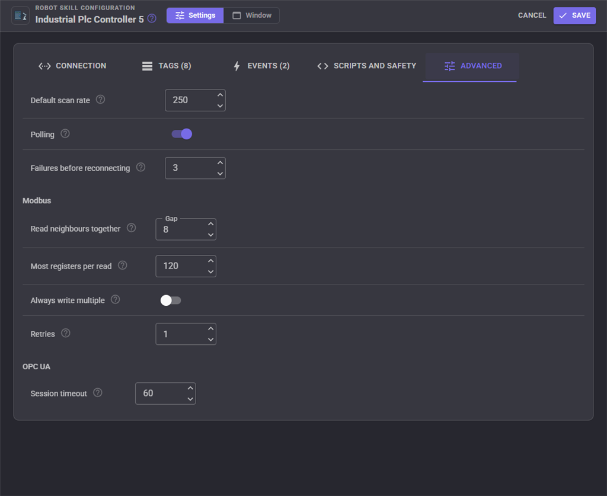607x496 pixels.
Task: Show help for Most registers per read
Action: [122, 265]
